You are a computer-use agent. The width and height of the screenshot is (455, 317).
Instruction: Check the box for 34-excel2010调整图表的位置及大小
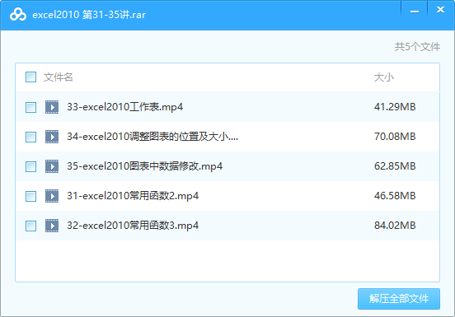(30, 137)
